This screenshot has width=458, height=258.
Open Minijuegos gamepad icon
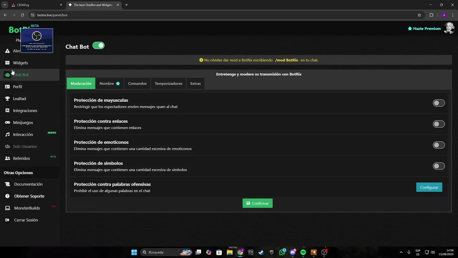click(7, 123)
